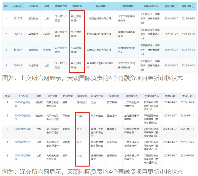This screenshot has width=198, height=176.
Task: Select company code cell 688157
Action: [x=18, y=50]
